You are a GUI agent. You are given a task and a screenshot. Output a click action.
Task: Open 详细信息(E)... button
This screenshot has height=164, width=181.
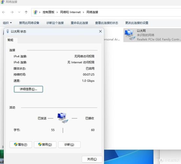point(29,89)
